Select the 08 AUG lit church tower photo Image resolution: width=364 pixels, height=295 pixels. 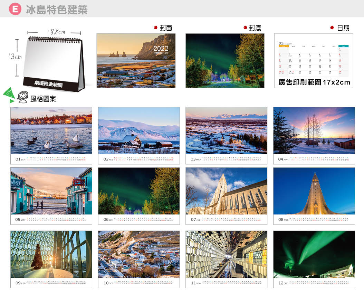[314, 191]
